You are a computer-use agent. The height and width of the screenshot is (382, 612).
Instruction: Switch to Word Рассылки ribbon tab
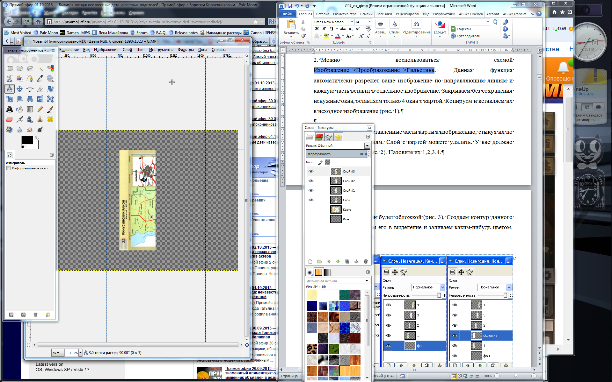[384, 14]
